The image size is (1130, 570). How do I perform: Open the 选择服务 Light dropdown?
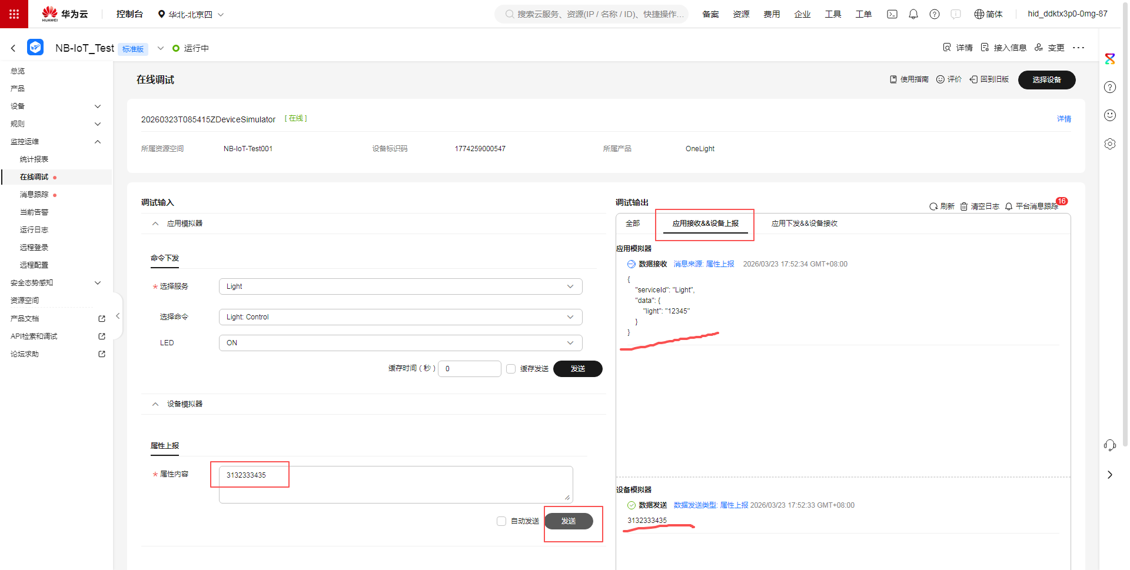(x=400, y=286)
